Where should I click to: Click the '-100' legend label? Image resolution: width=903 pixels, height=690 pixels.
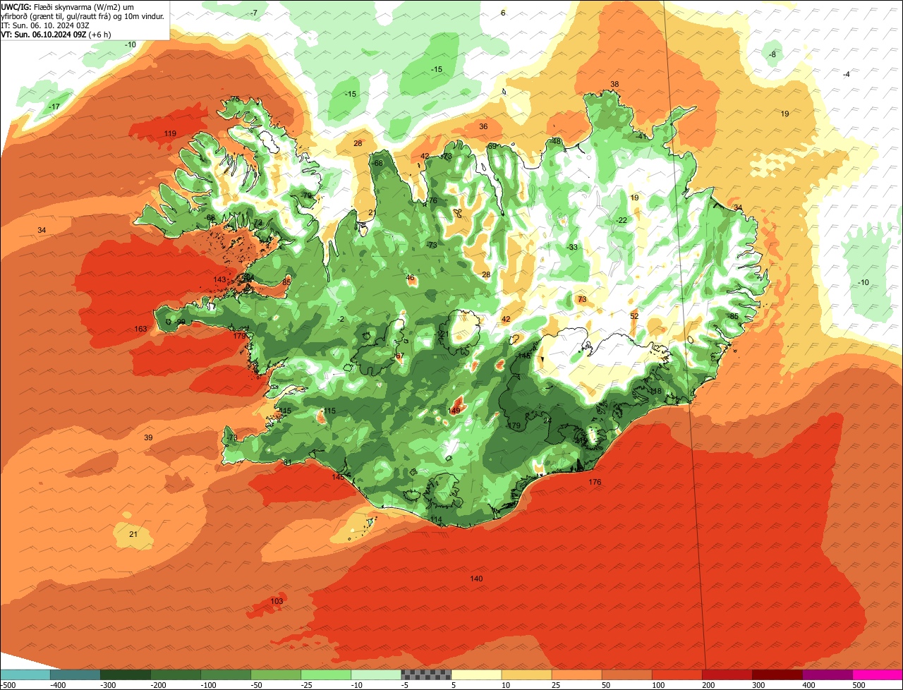pyautogui.click(x=209, y=684)
